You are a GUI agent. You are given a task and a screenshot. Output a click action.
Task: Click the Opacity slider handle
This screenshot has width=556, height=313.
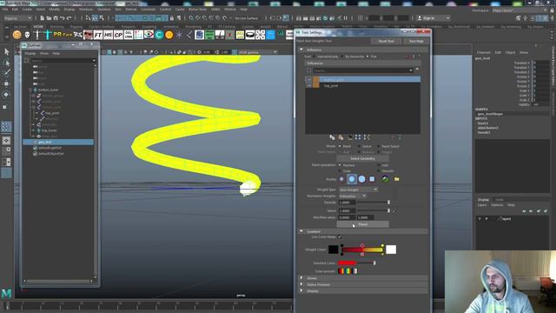[388, 203]
